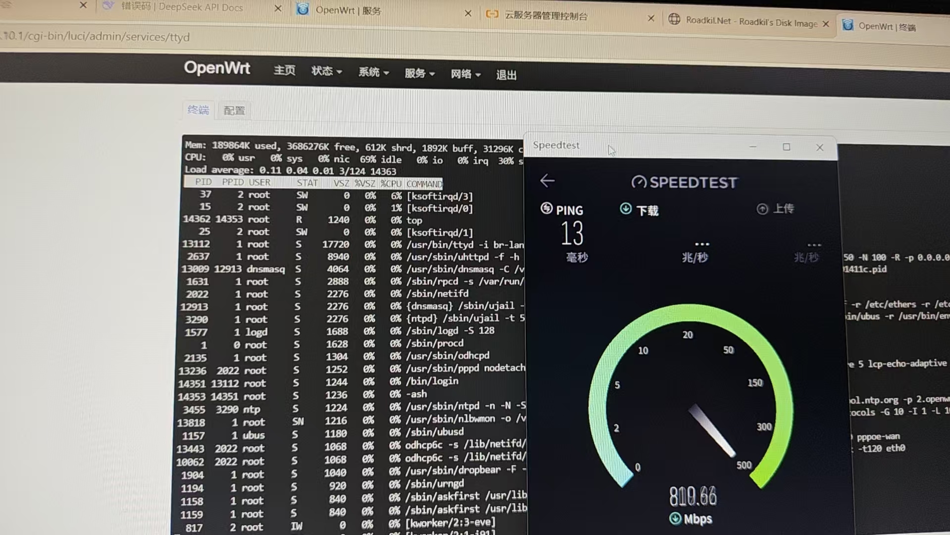Click the %CPU column header in terminal
The width and height of the screenshot is (950, 535).
point(391,184)
